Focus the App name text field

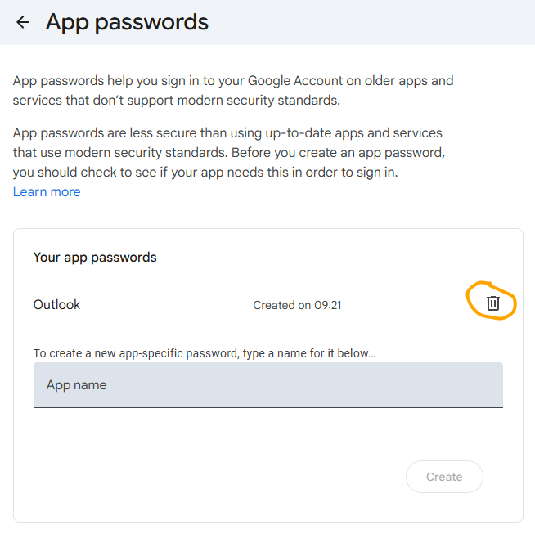coord(267,385)
